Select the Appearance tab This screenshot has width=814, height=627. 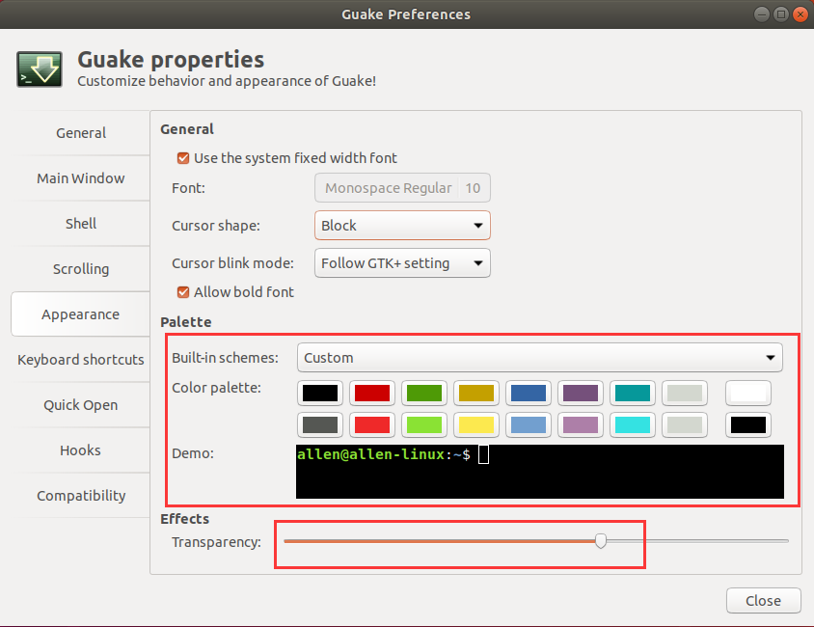80,314
